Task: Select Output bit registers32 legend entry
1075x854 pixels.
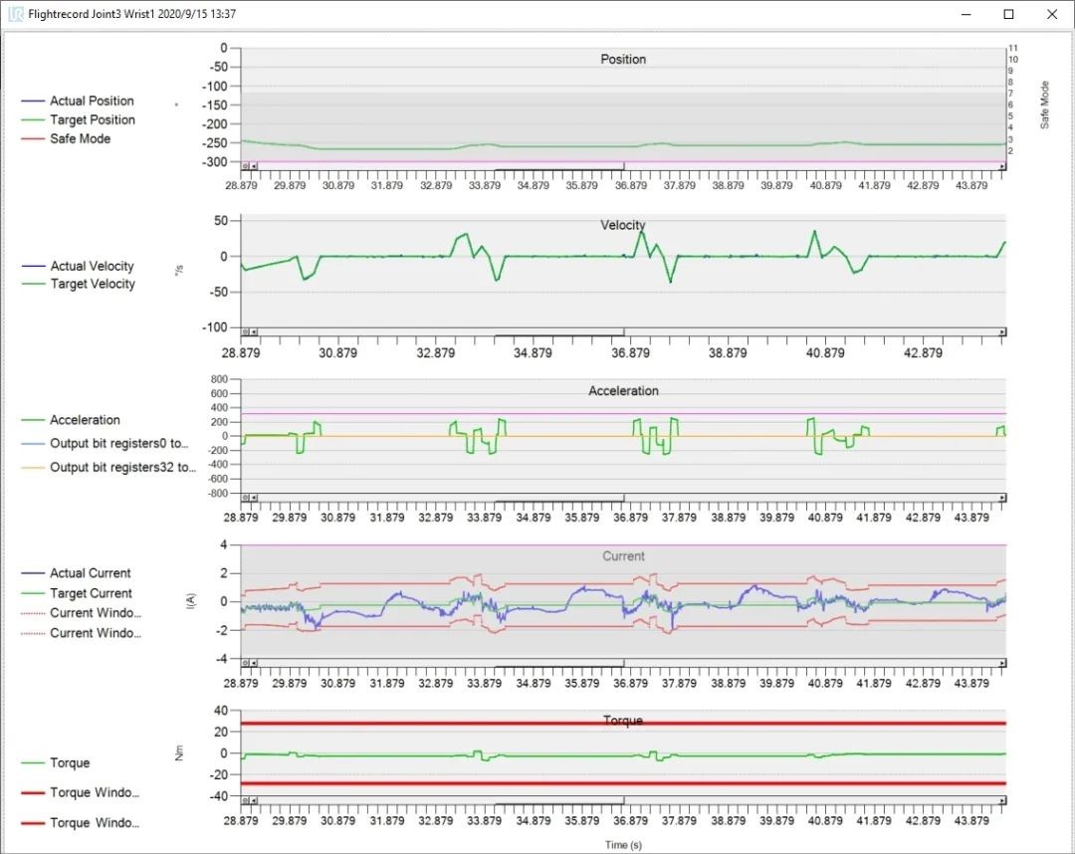Action: click(122, 467)
